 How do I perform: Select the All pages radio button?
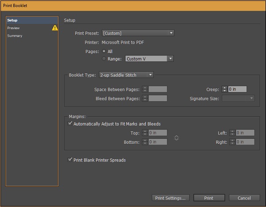[105, 51]
